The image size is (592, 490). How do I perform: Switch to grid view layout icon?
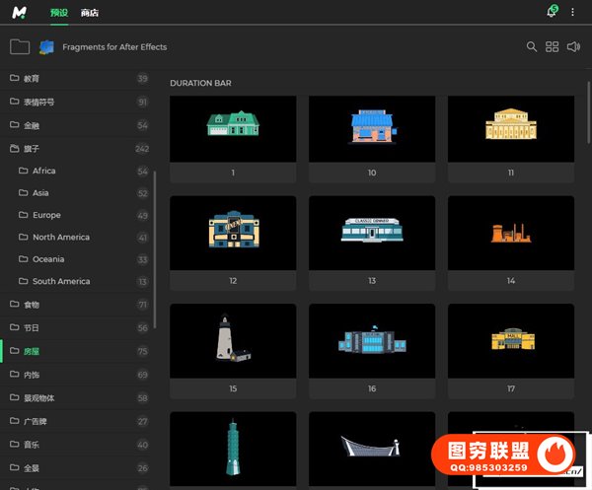(553, 46)
